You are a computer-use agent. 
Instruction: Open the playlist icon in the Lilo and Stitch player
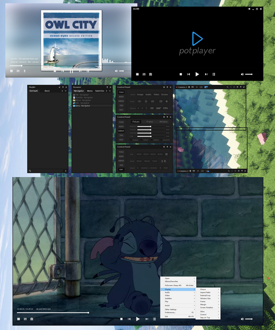[x=154, y=319]
